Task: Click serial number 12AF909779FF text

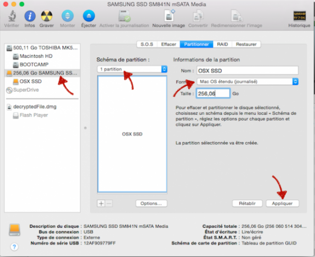Action: click(x=99, y=243)
